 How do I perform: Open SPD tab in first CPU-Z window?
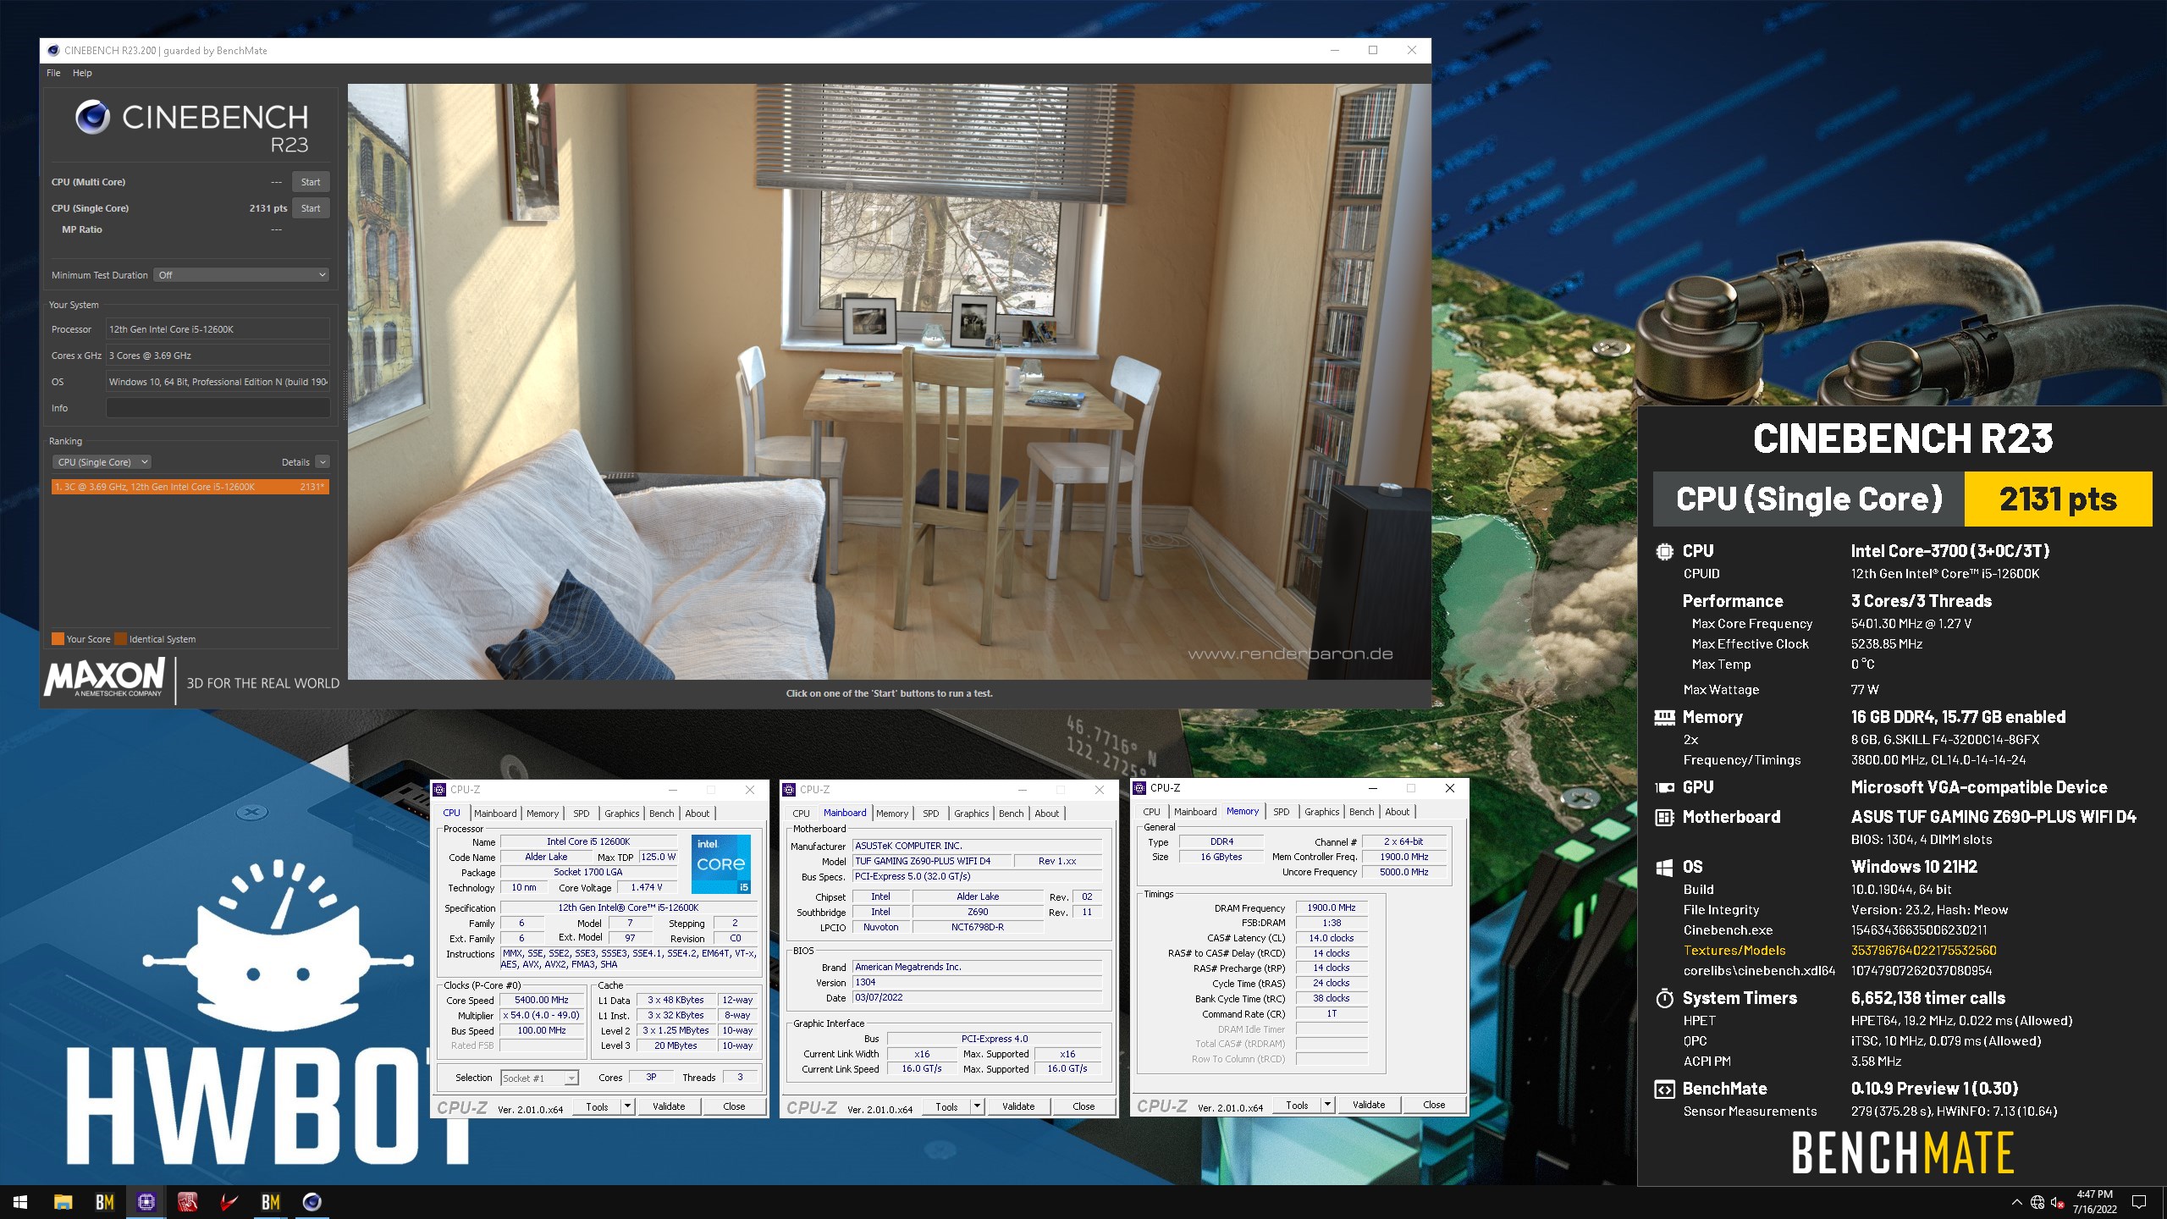pos(582,814)
